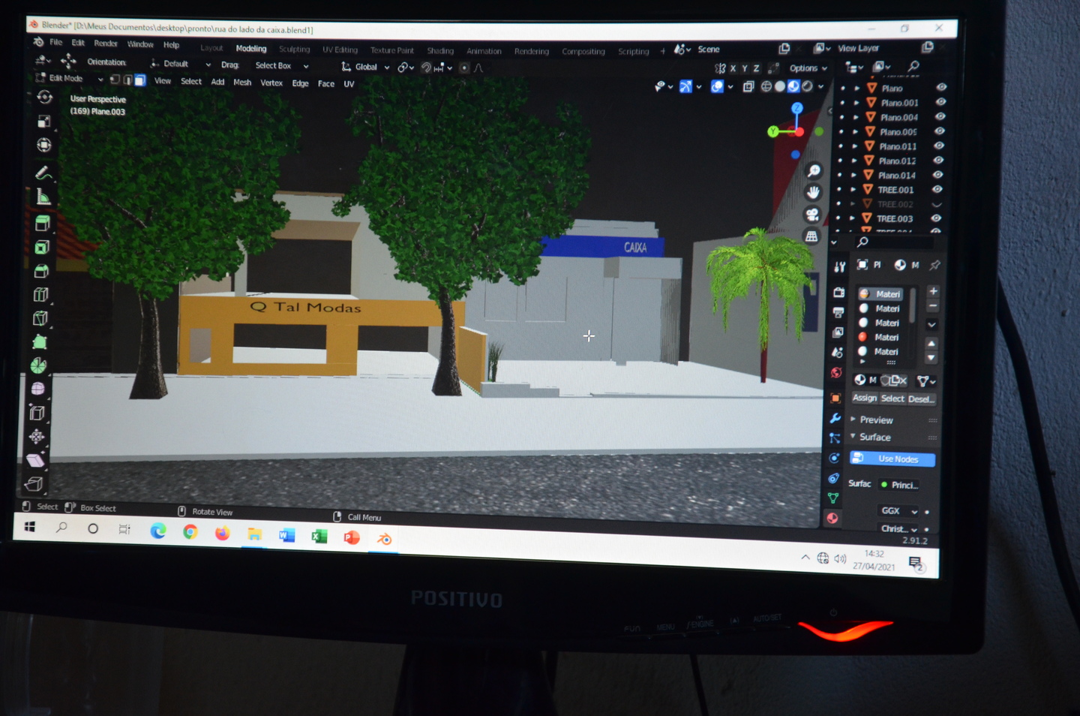
Task: Switch to the UV Editing workspace tab
Action: point(340,50)
